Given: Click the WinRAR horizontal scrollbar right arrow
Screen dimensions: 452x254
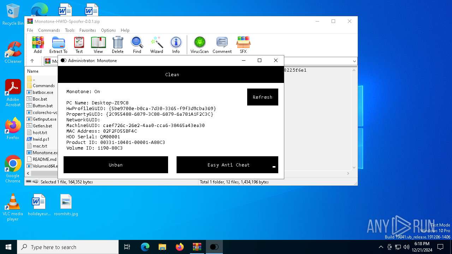Looking at the screenshot, I should [x=348, y=174].
